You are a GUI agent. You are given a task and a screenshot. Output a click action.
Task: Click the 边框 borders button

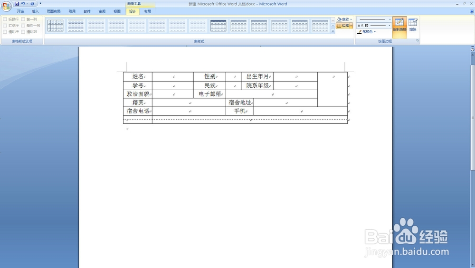click(343, 26)
